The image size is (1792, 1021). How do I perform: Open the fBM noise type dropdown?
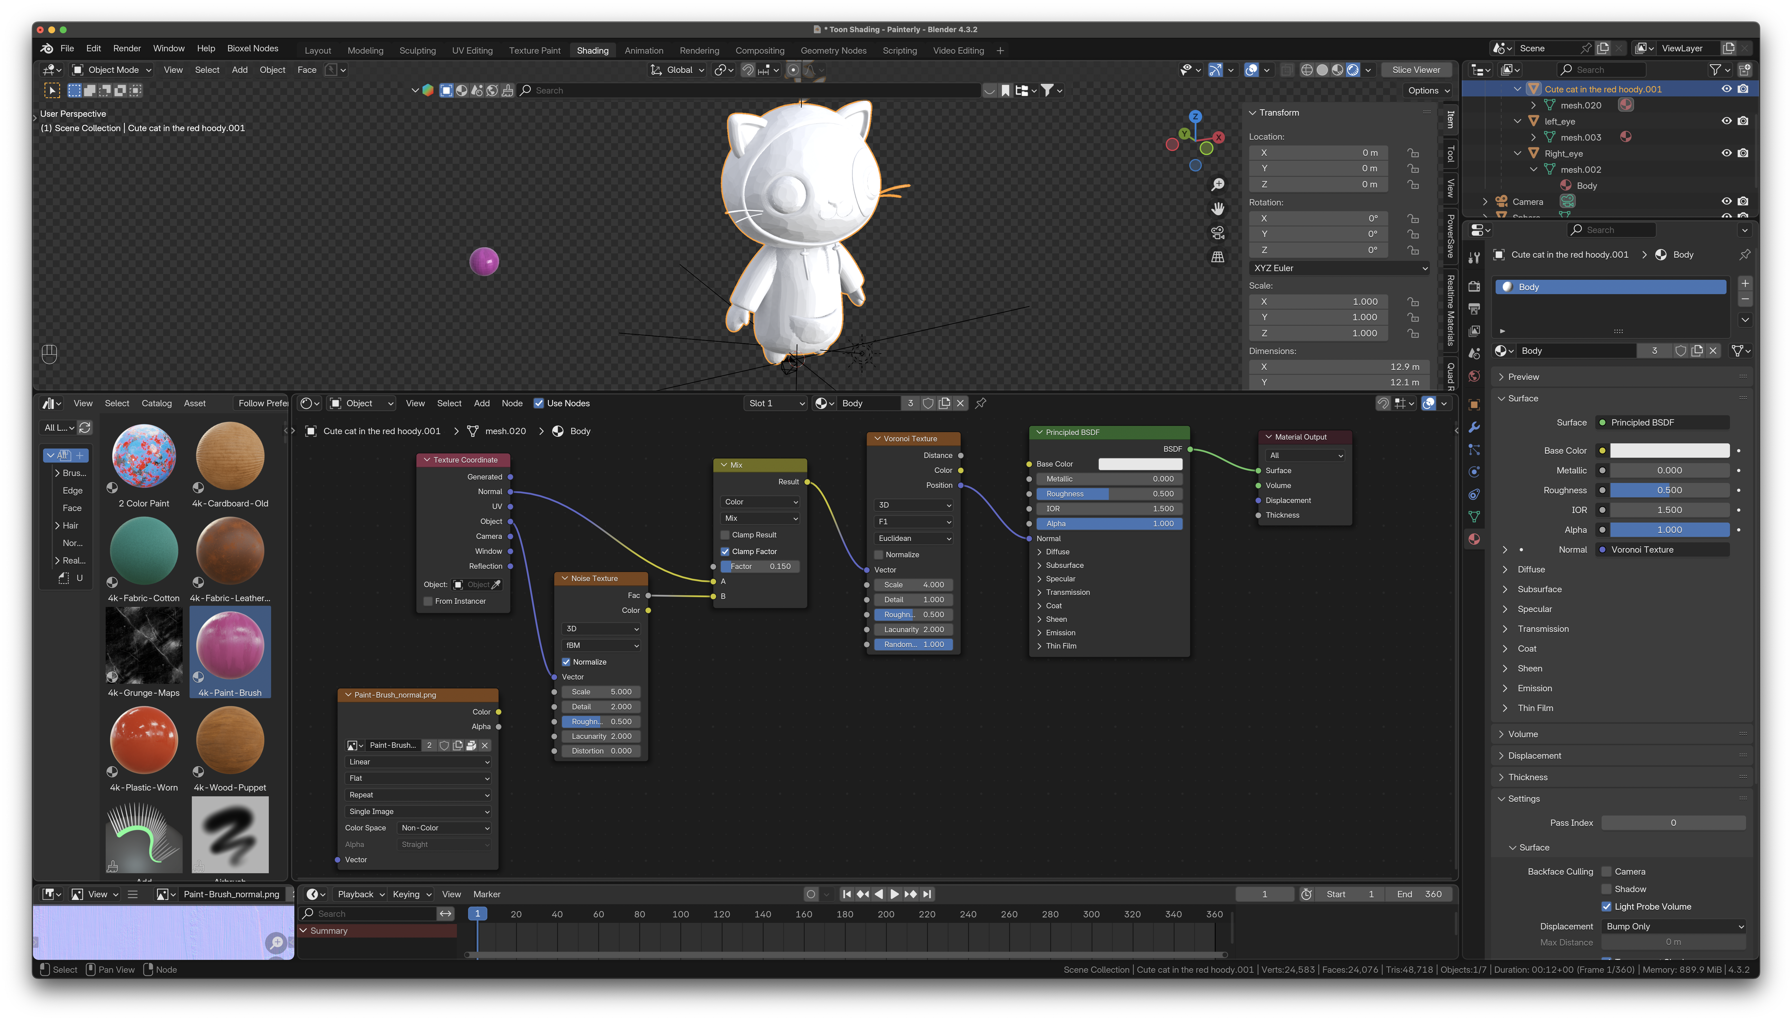602,646
